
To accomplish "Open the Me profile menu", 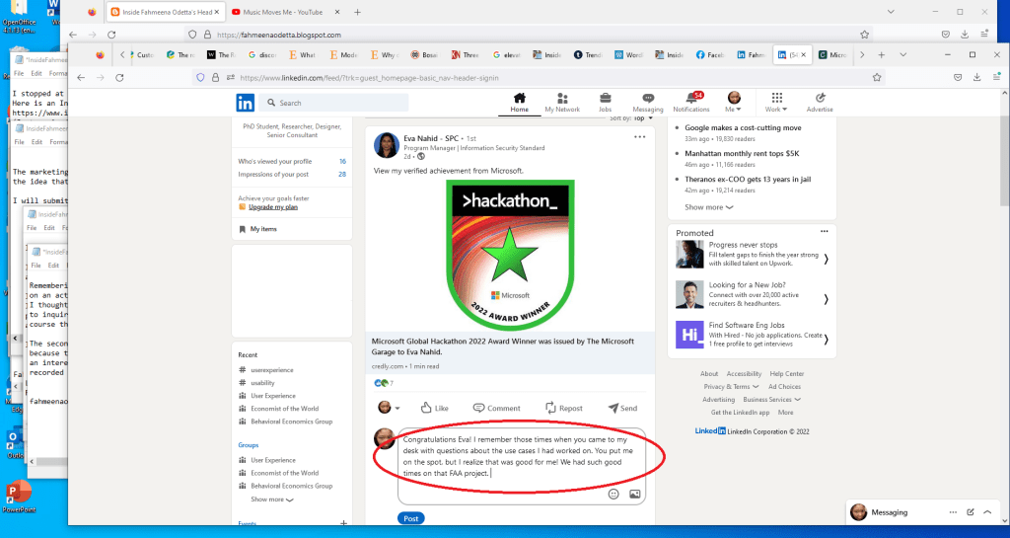I will click(x=734, y=103).
